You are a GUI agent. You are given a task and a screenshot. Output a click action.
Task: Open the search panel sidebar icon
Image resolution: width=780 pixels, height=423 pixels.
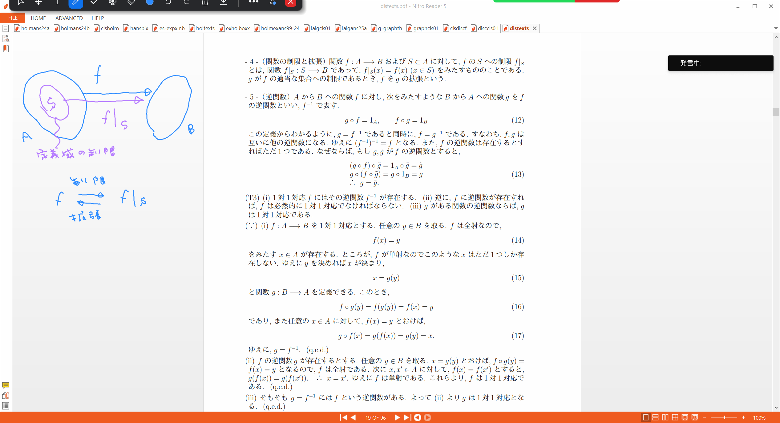6,38
